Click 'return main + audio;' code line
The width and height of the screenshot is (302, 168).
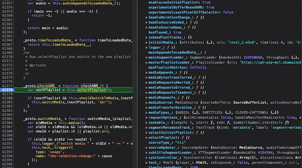48,28
